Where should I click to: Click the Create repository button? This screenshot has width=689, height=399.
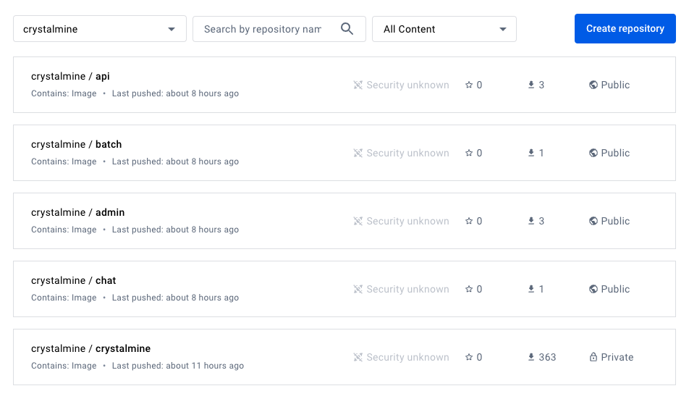625,29
